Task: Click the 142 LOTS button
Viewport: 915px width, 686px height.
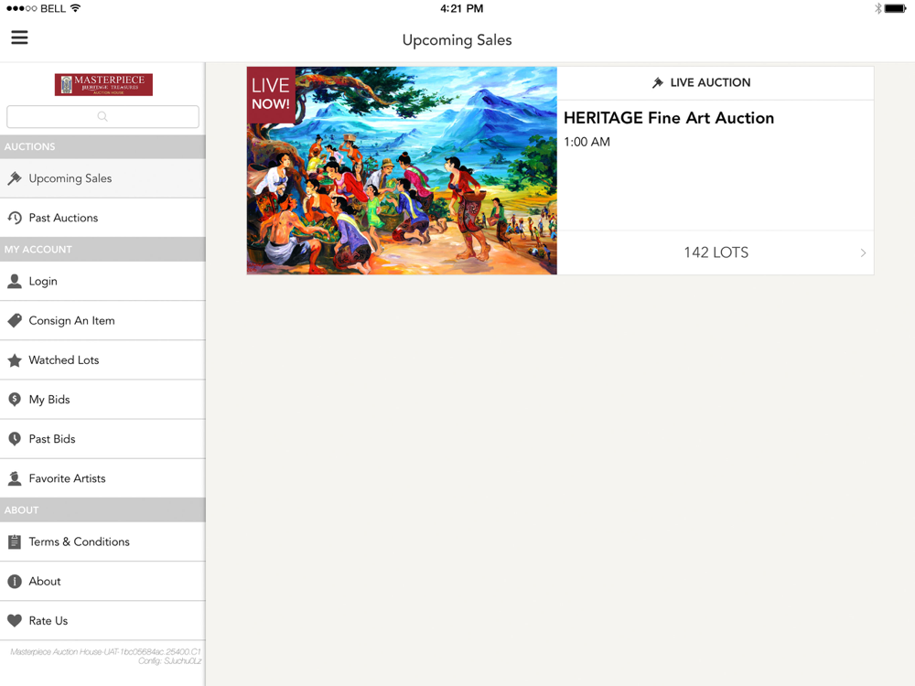Action: pos(716,252)
